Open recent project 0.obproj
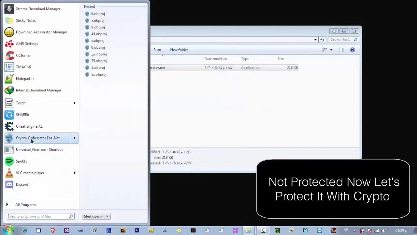This screenshot has height=235, width=417. click(x=98, y=47)
